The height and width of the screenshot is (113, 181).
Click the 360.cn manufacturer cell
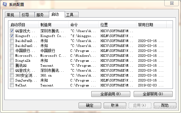pos(46,75)
